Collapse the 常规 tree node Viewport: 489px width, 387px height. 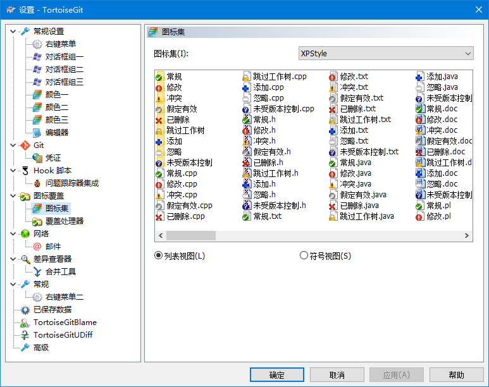[x=13, y=285]
